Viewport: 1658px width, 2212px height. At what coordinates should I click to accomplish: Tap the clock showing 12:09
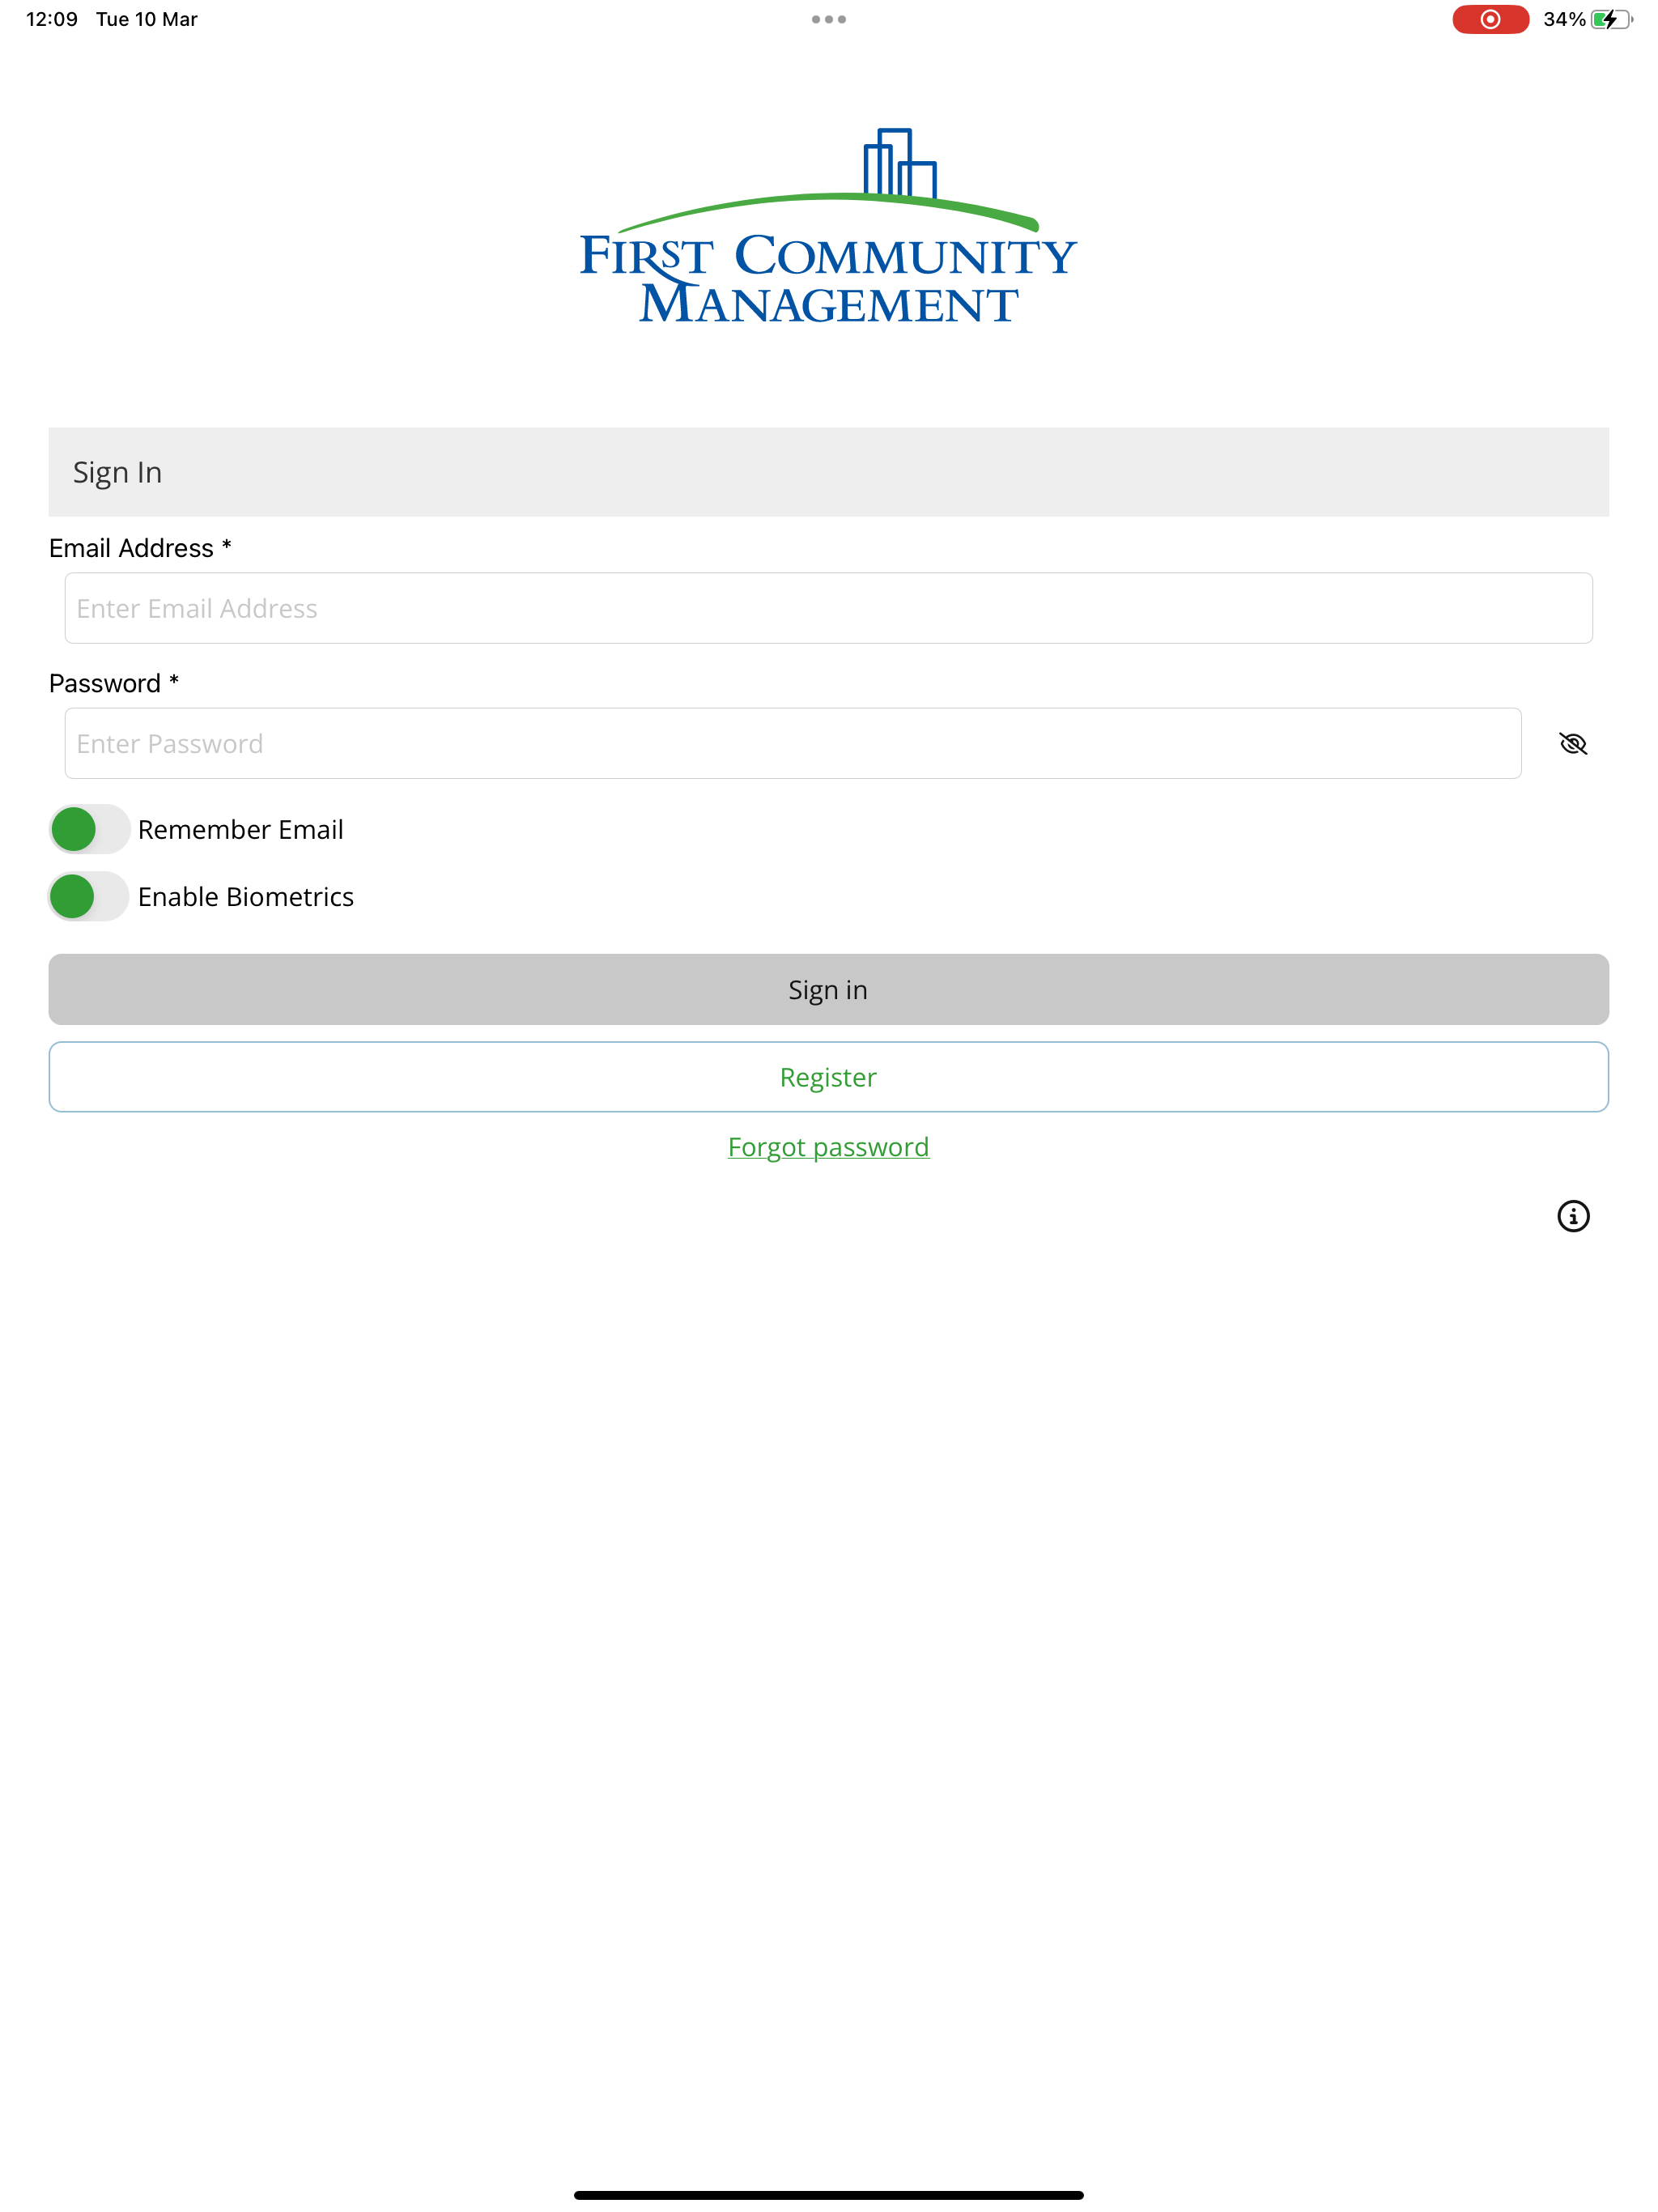52,19
